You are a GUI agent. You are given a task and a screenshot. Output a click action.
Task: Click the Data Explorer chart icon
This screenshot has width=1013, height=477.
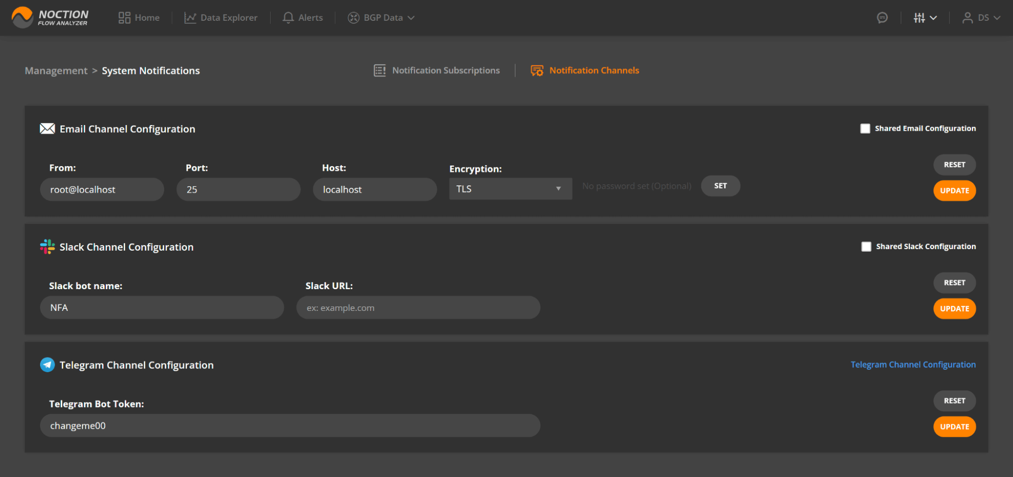190,18
